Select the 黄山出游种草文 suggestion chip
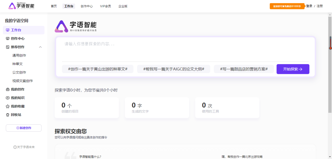This screenshot has height=159, width=332. tap(98, 69)
